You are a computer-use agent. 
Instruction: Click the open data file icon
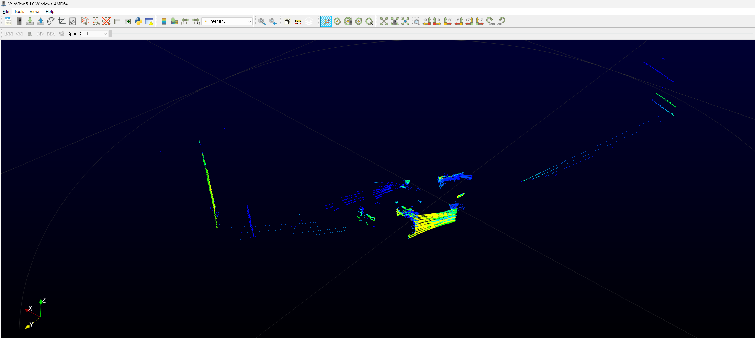pyautogui.click(x=9, y=21)
